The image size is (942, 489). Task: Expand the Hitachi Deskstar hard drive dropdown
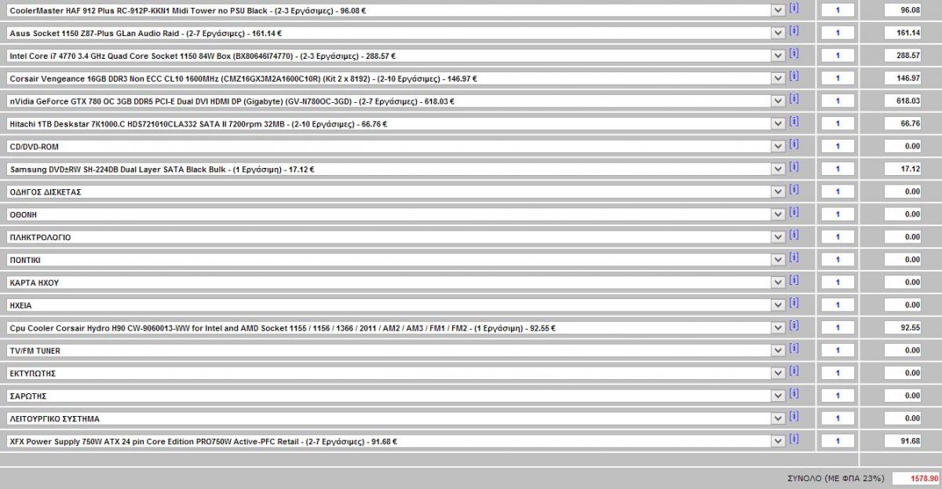click(x=777, y=124)
